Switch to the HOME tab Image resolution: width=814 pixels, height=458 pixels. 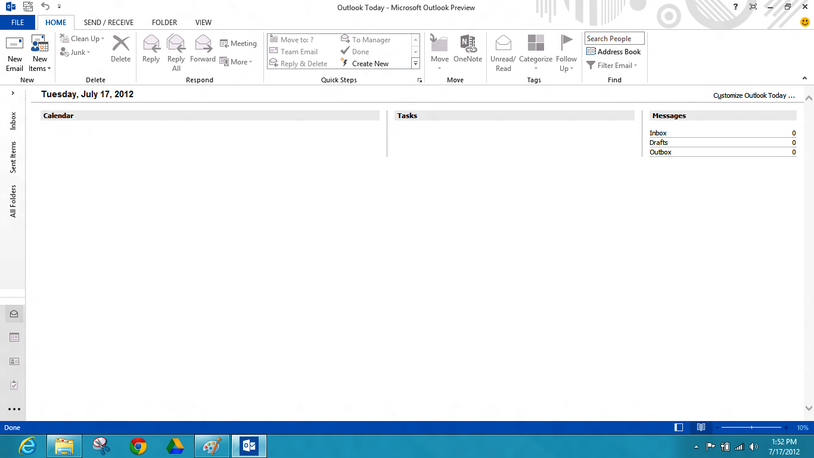(56, 23)
